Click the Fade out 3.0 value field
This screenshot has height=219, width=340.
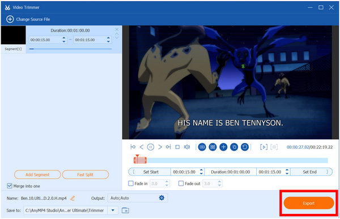(x=210, y=184)
